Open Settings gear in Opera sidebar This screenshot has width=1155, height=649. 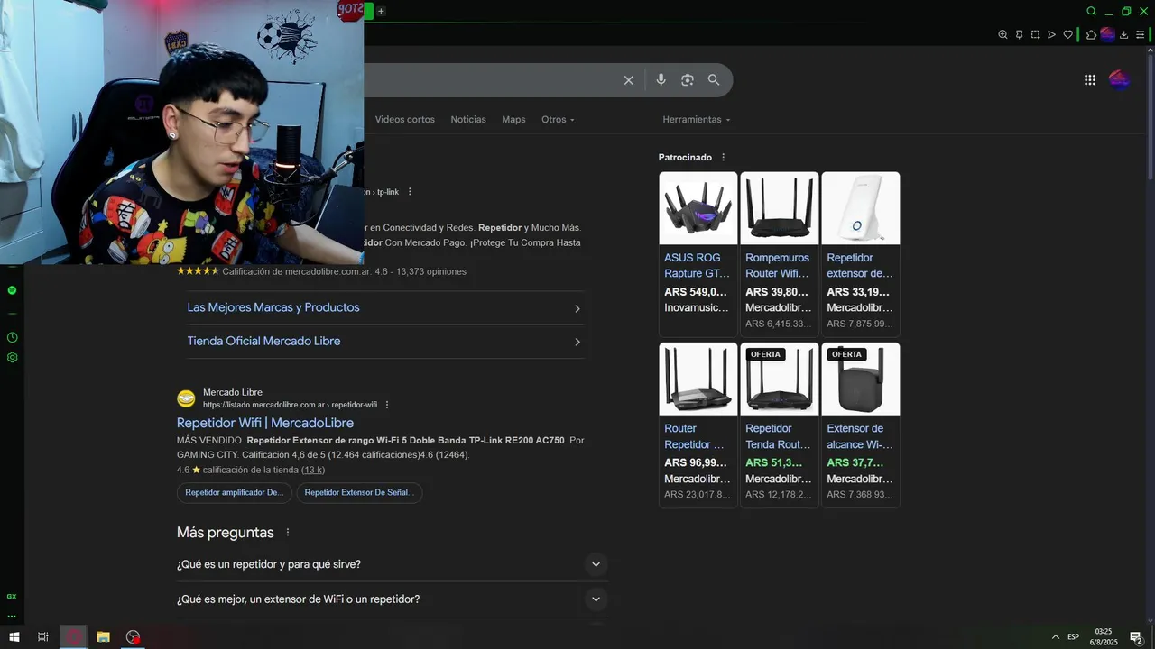[12, 357]
